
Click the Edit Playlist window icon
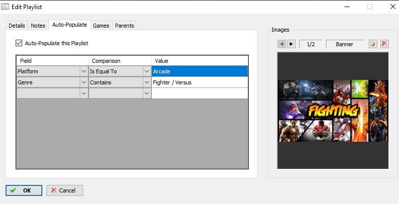5,7
